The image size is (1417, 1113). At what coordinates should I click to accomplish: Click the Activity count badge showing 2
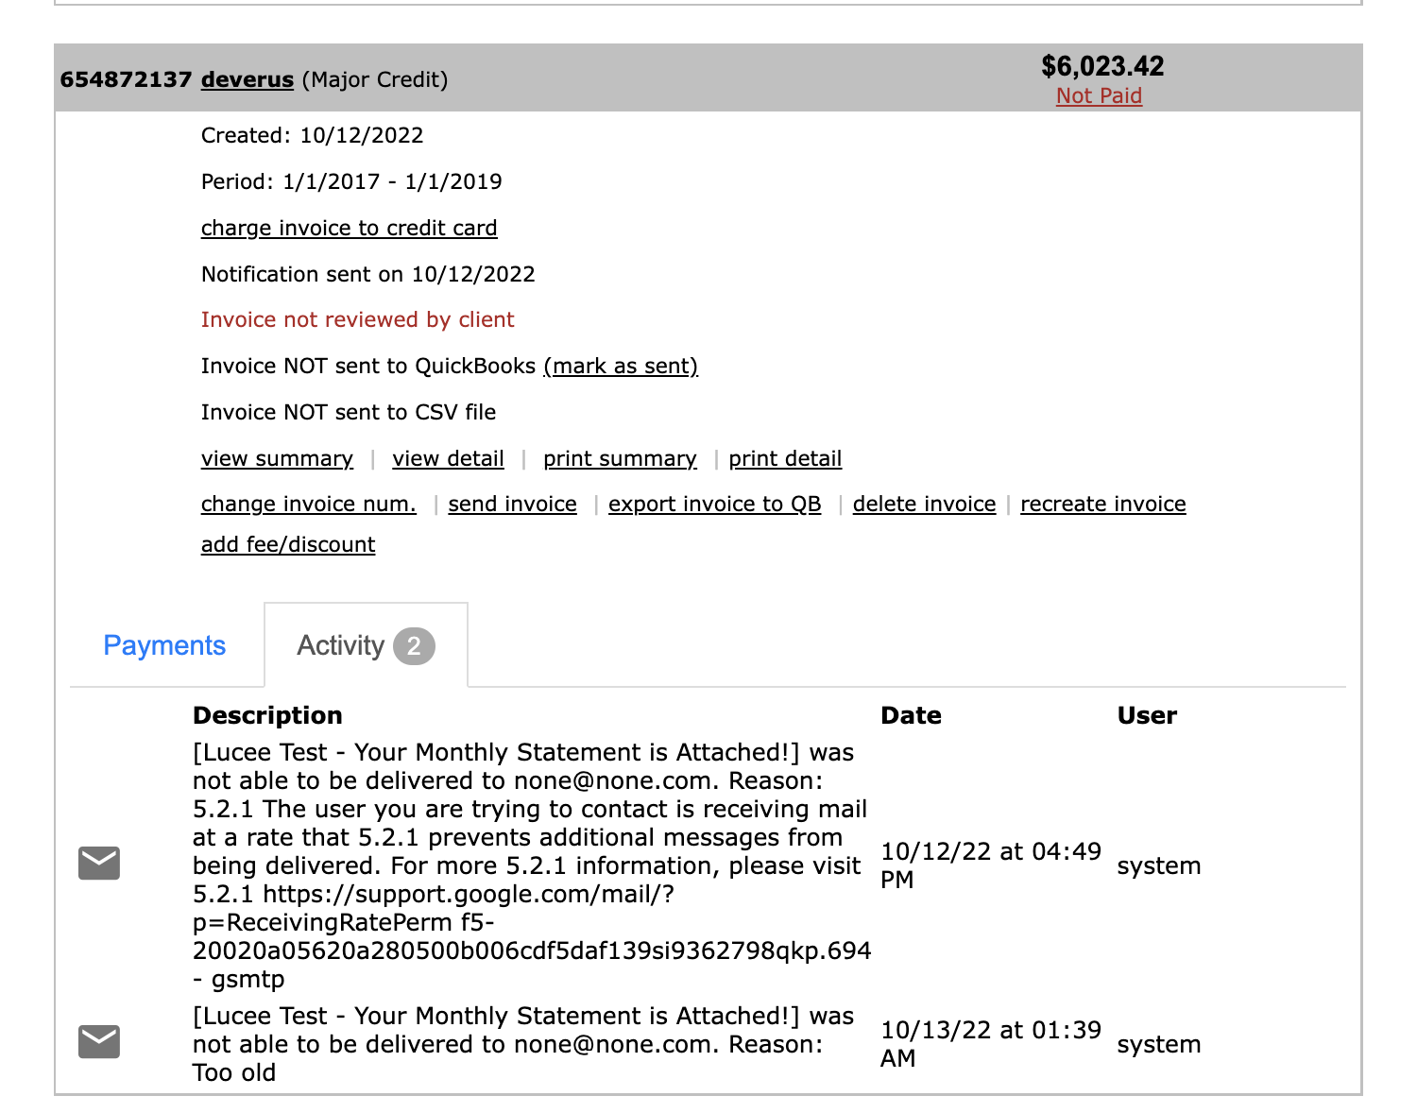point(414,646)
